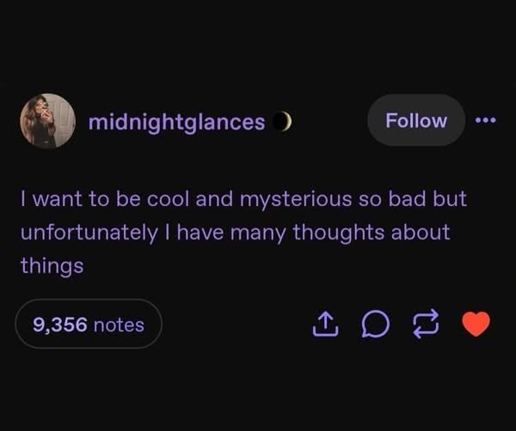Like the post with the heart icon
The height and width of the screenshot is (431, 516).
[x=476, y=324]
